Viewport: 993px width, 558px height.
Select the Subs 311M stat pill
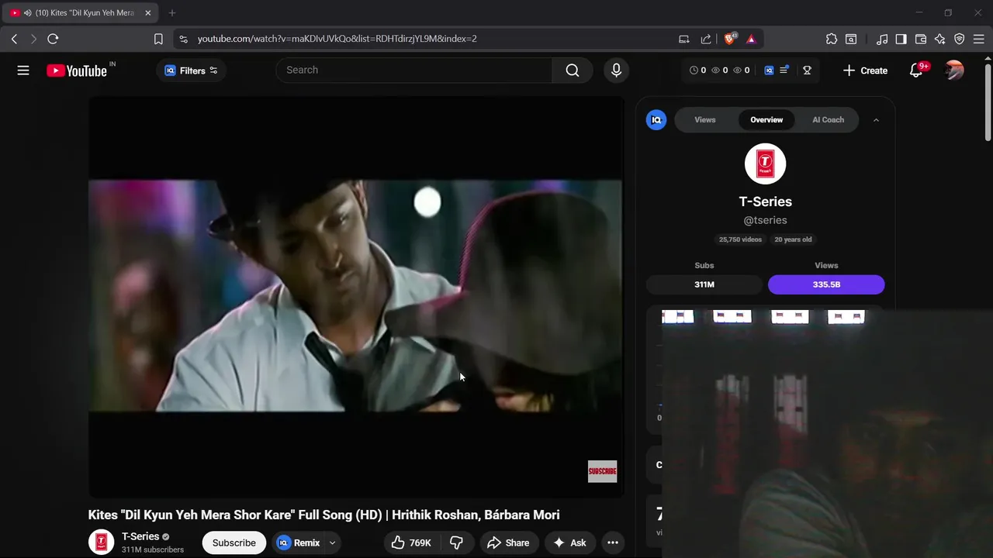pos(704,284)
